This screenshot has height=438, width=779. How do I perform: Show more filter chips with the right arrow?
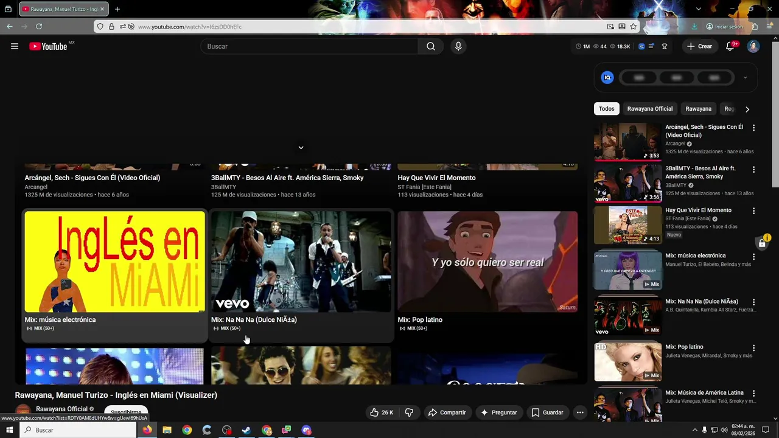pos(747,109)
